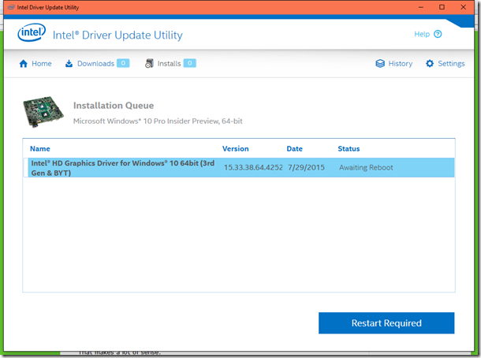Click the Downloads count badge

pos(123,63)
